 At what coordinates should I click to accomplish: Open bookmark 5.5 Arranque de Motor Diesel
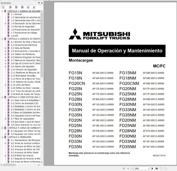(24, 152)
